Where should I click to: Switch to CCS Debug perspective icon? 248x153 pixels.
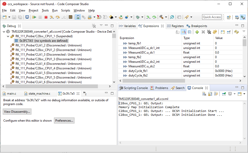[243, 17]
